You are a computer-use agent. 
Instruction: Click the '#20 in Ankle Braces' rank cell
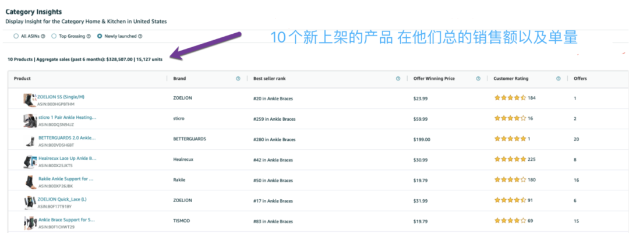tap(274, 98)
